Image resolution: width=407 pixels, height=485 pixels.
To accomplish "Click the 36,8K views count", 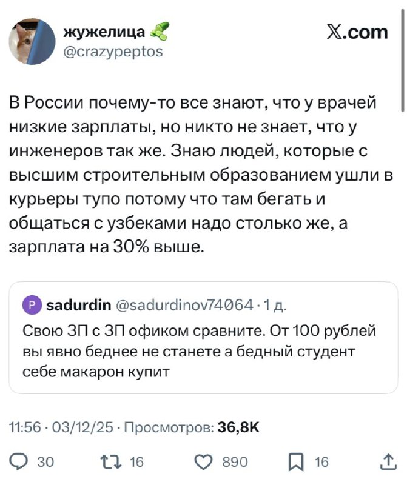I will coord(238,428).
